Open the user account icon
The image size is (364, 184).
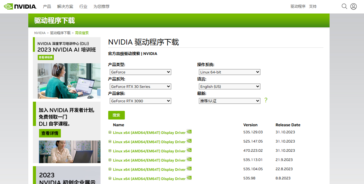tap(354, 6)
